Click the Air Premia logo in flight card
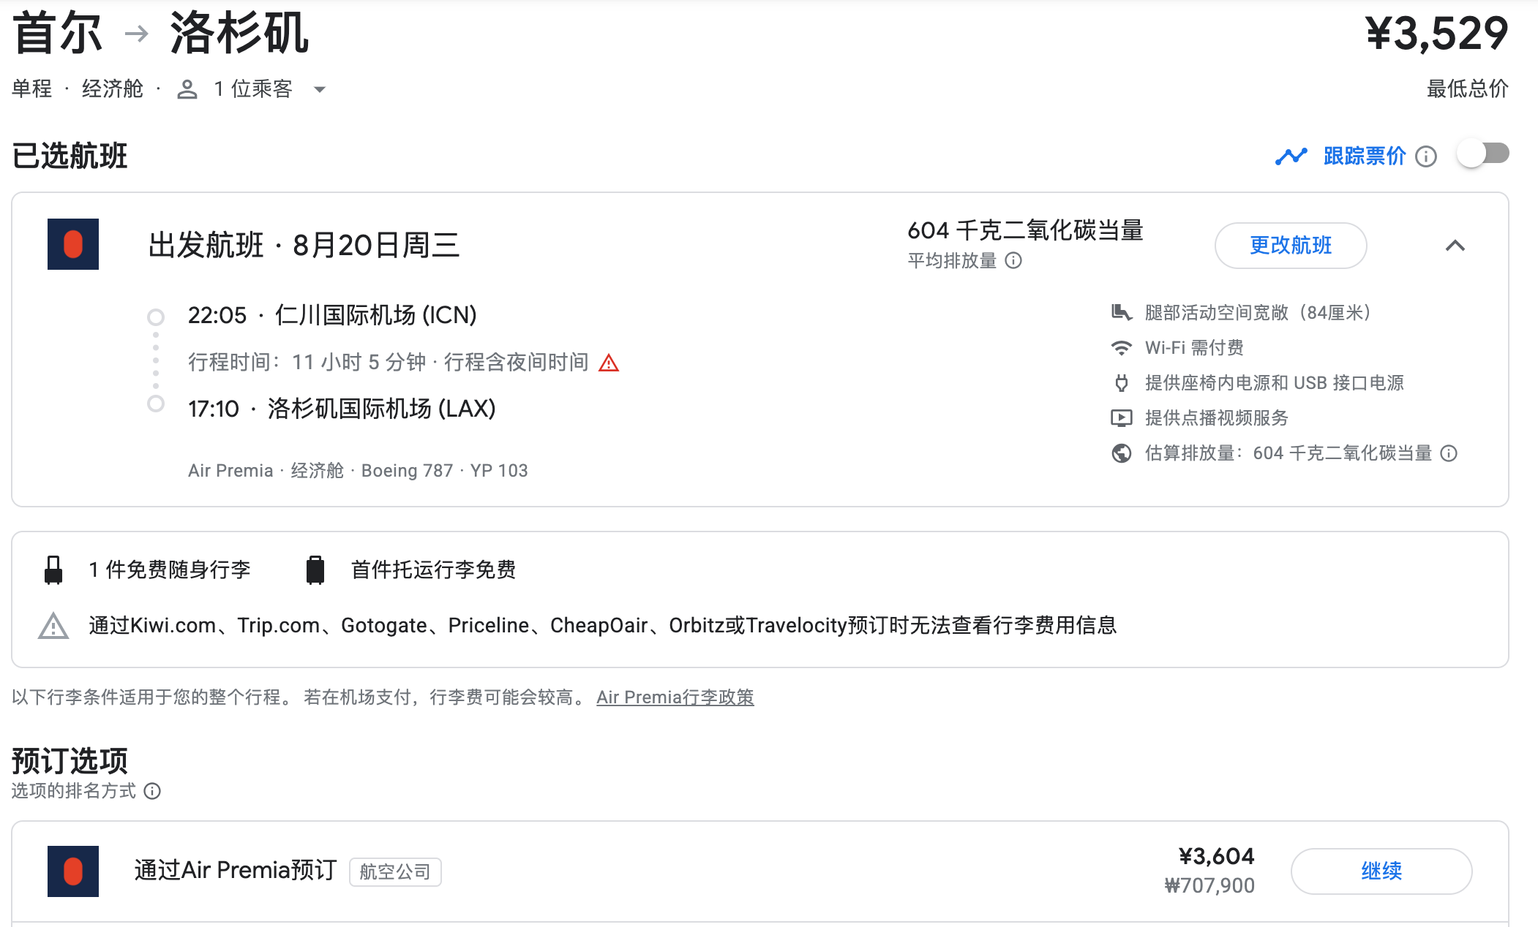Viewport: 1538px width, 927px height. pyautogui.click(x=73, y=244)
